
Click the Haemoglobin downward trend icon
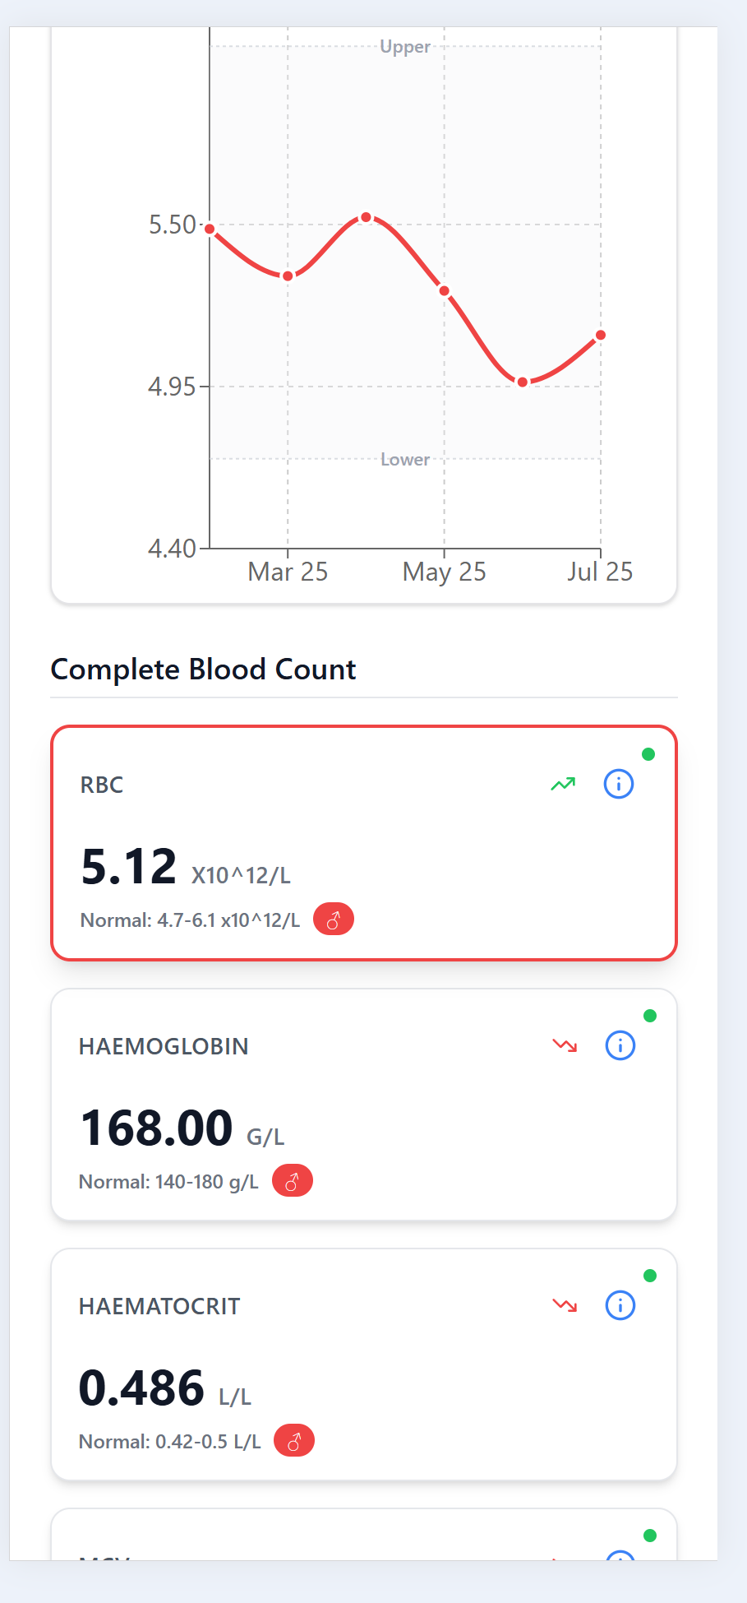565,1045
